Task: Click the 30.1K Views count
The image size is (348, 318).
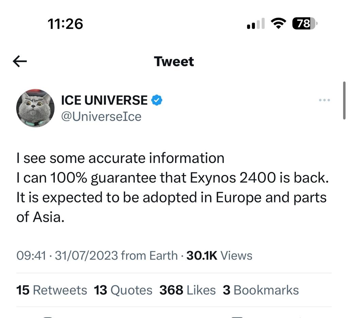Action: pos(219,255)
